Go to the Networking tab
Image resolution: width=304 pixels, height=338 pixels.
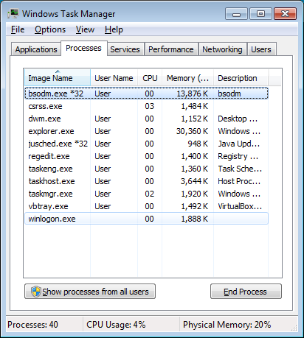222,49
